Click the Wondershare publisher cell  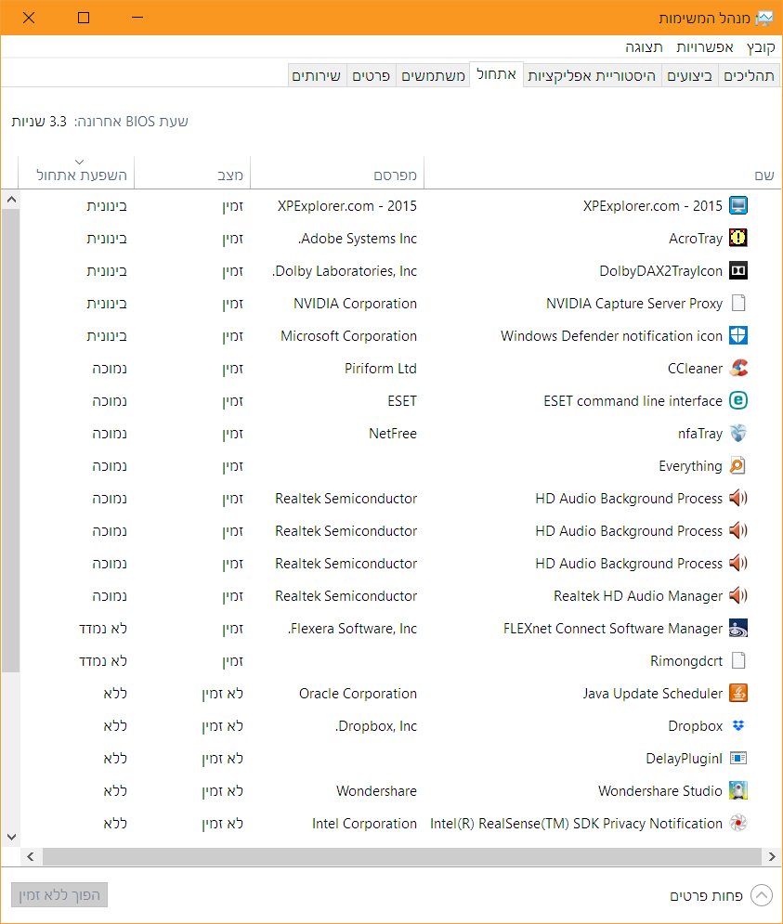pyautogui.click(x=376, y=790)
